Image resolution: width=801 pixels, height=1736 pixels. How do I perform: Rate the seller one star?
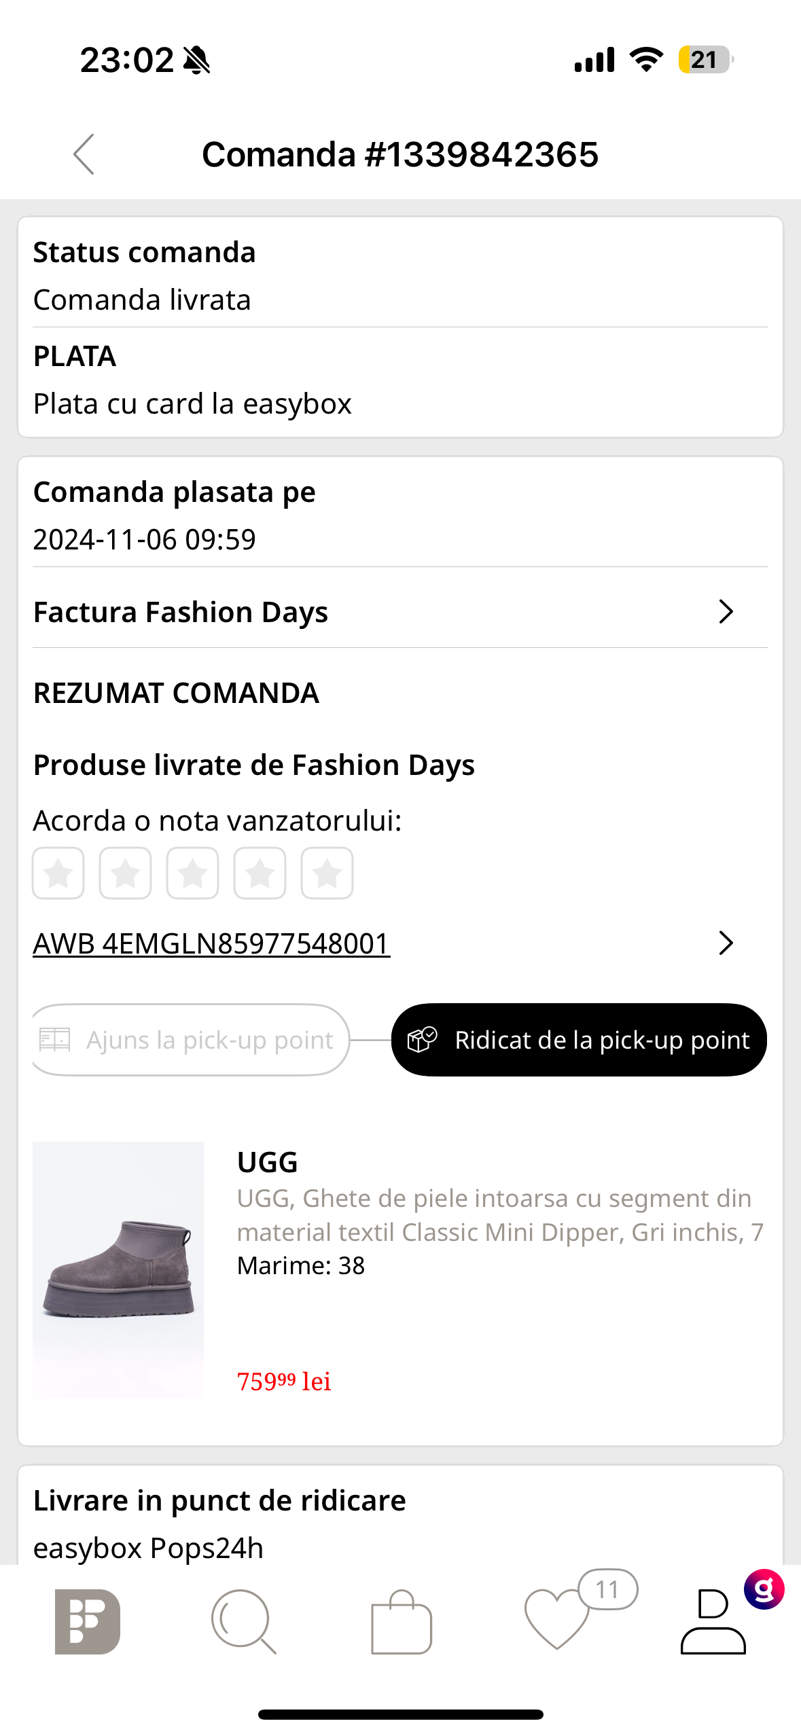(58, 873)
